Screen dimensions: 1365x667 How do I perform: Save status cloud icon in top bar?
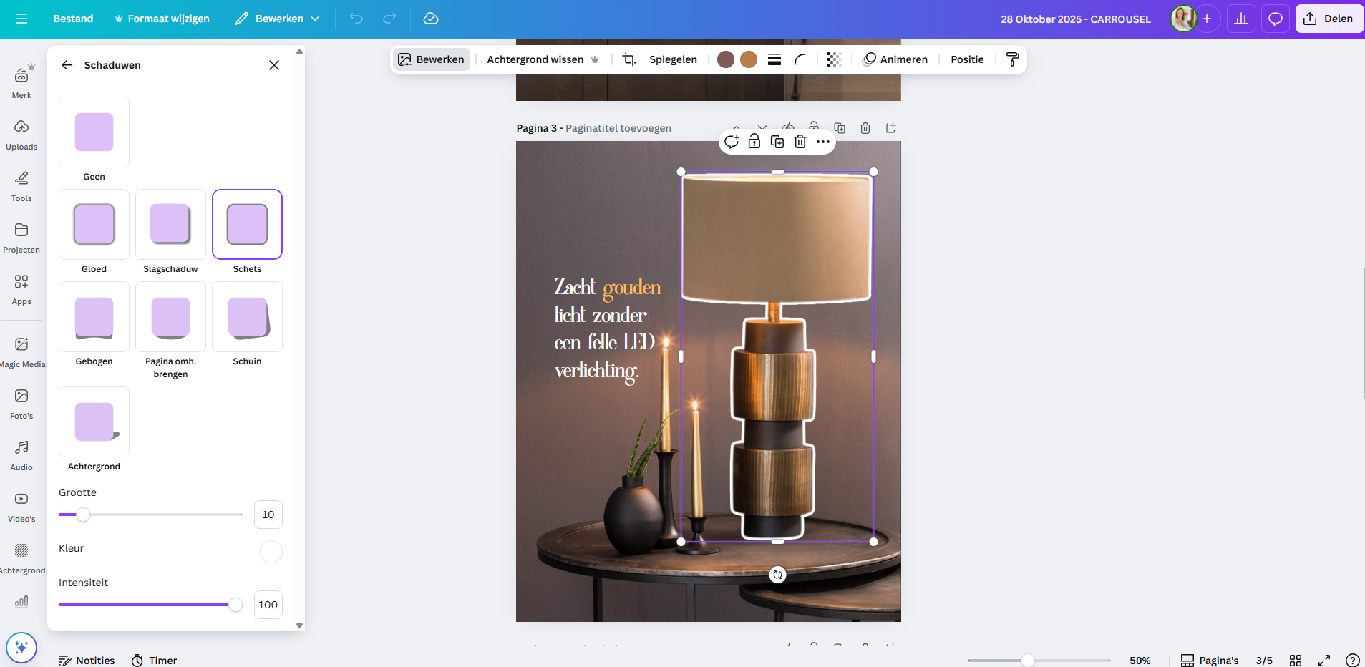coord(431,19)
